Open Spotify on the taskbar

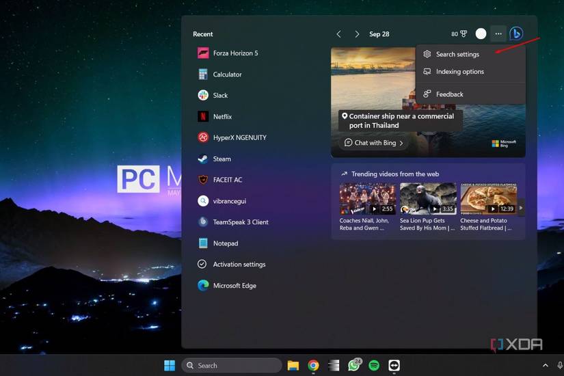pos(374,366)
